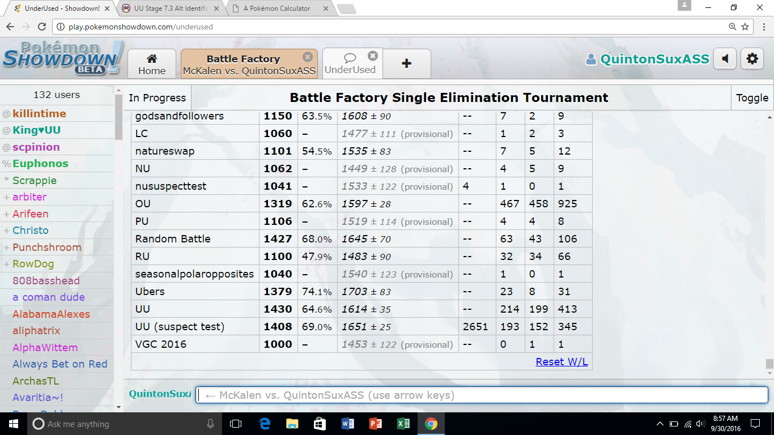Click the VGC 2016 row label
774x435 pixels.
click(x=161, y=344)
